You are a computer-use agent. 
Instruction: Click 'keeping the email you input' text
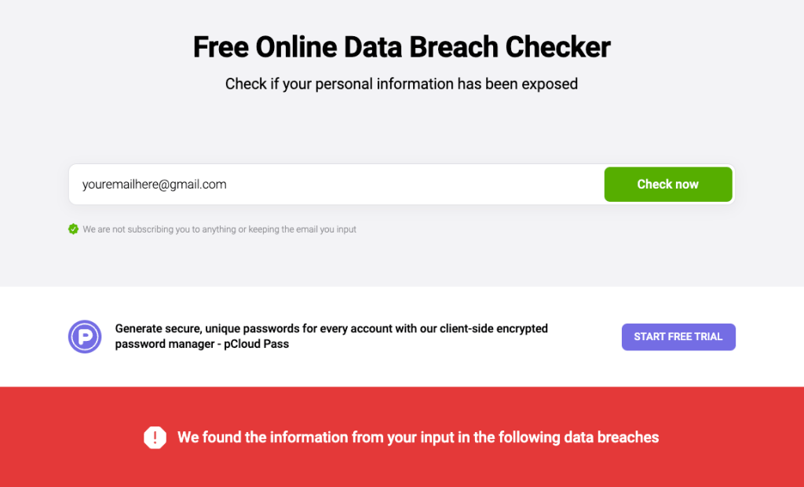pyautogui.click(x=302, y=229)
